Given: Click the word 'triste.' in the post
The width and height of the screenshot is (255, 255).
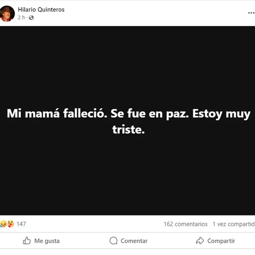Looking at the screenshot, I should (128, 129).
